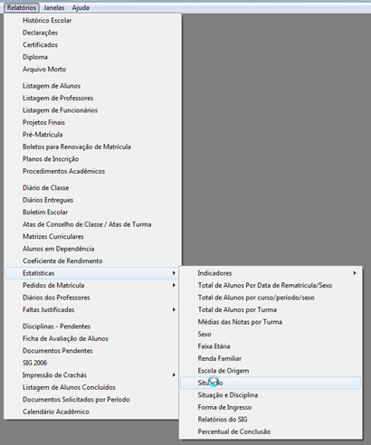The height and width of the screenshot is (445, 371).
Task: Expand the Indicadores submenu arrow
Action: [355, 273]
